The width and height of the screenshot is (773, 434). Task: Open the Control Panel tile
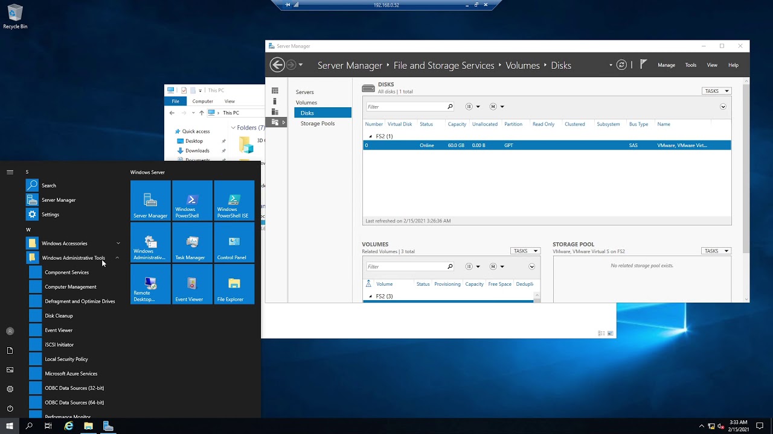(x=234, y=242)
